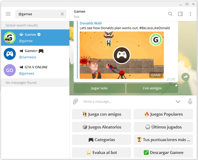Screen dimensions: 198x160
Task: Click the Donalds Wall game thumbnail
Action: [x=122, y=55]
